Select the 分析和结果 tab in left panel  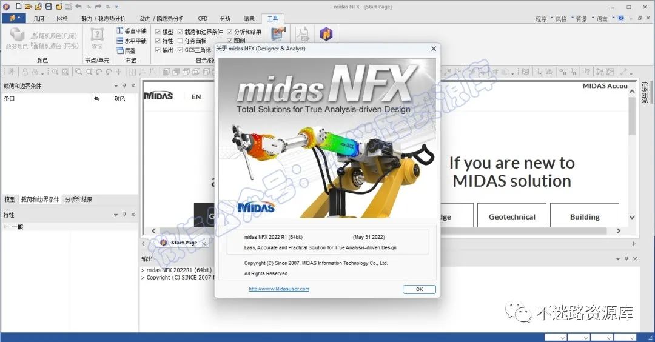[x=79, y=199]
